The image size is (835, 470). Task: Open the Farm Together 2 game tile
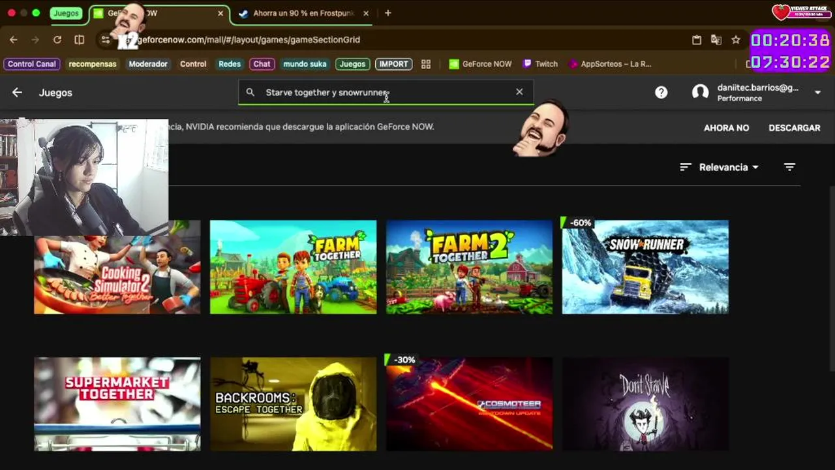469,267
